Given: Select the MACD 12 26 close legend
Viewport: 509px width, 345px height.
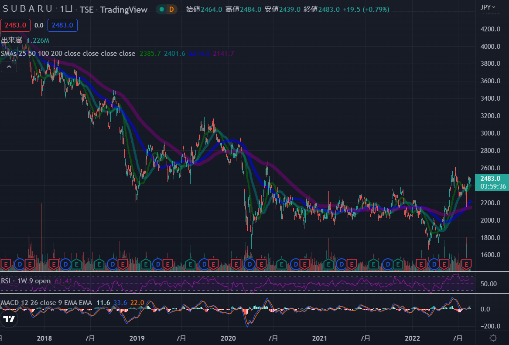Looking at the screenshot, I should pyautogui.click(x=46, y=303).
